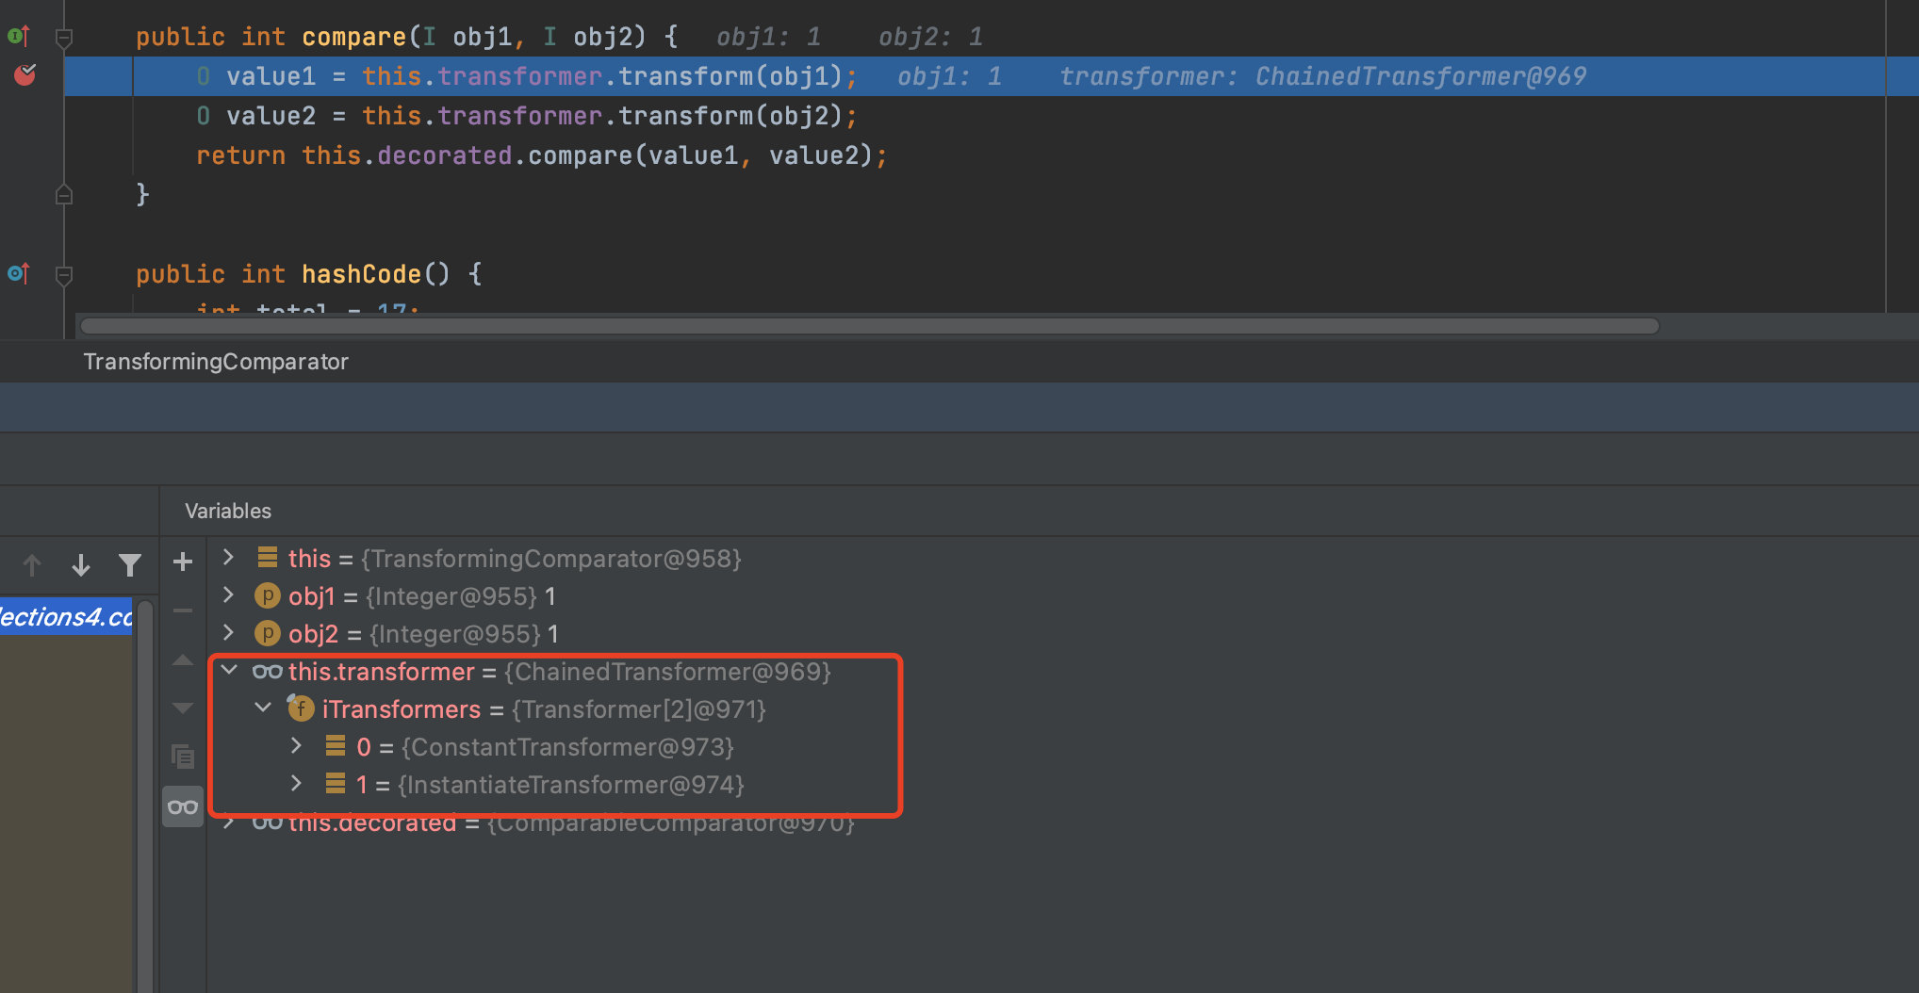The height and width of the screenshot is (993, 1919).
Task: Click the compare method name in the signature
Action: click(353, 37)
